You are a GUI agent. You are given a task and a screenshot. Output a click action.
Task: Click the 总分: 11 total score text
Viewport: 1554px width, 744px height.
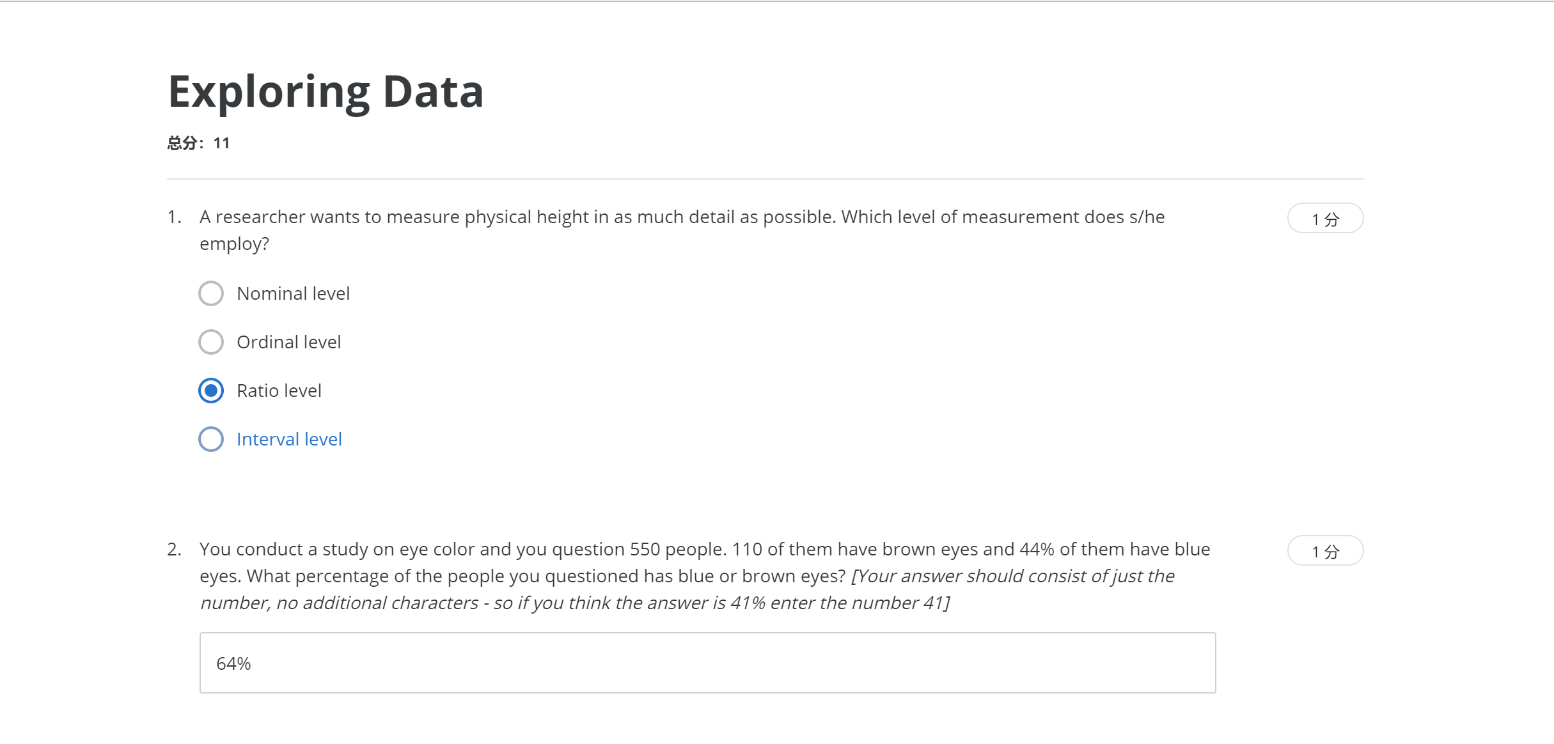pos(198,143)
